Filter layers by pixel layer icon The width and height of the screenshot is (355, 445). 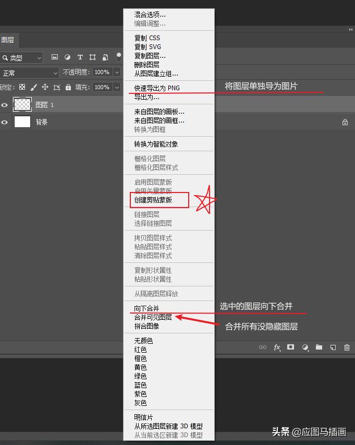tap(55, 57)
